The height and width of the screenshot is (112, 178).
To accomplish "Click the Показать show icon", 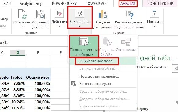I will point(154,13).
